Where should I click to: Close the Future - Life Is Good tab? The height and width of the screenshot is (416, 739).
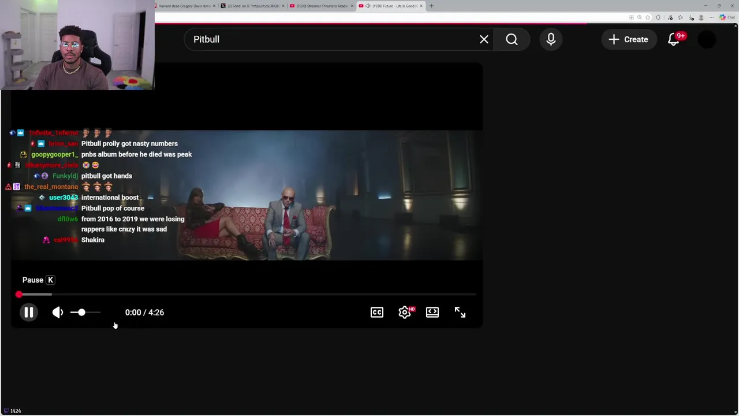pyautogui.click(x=421, y=6)
